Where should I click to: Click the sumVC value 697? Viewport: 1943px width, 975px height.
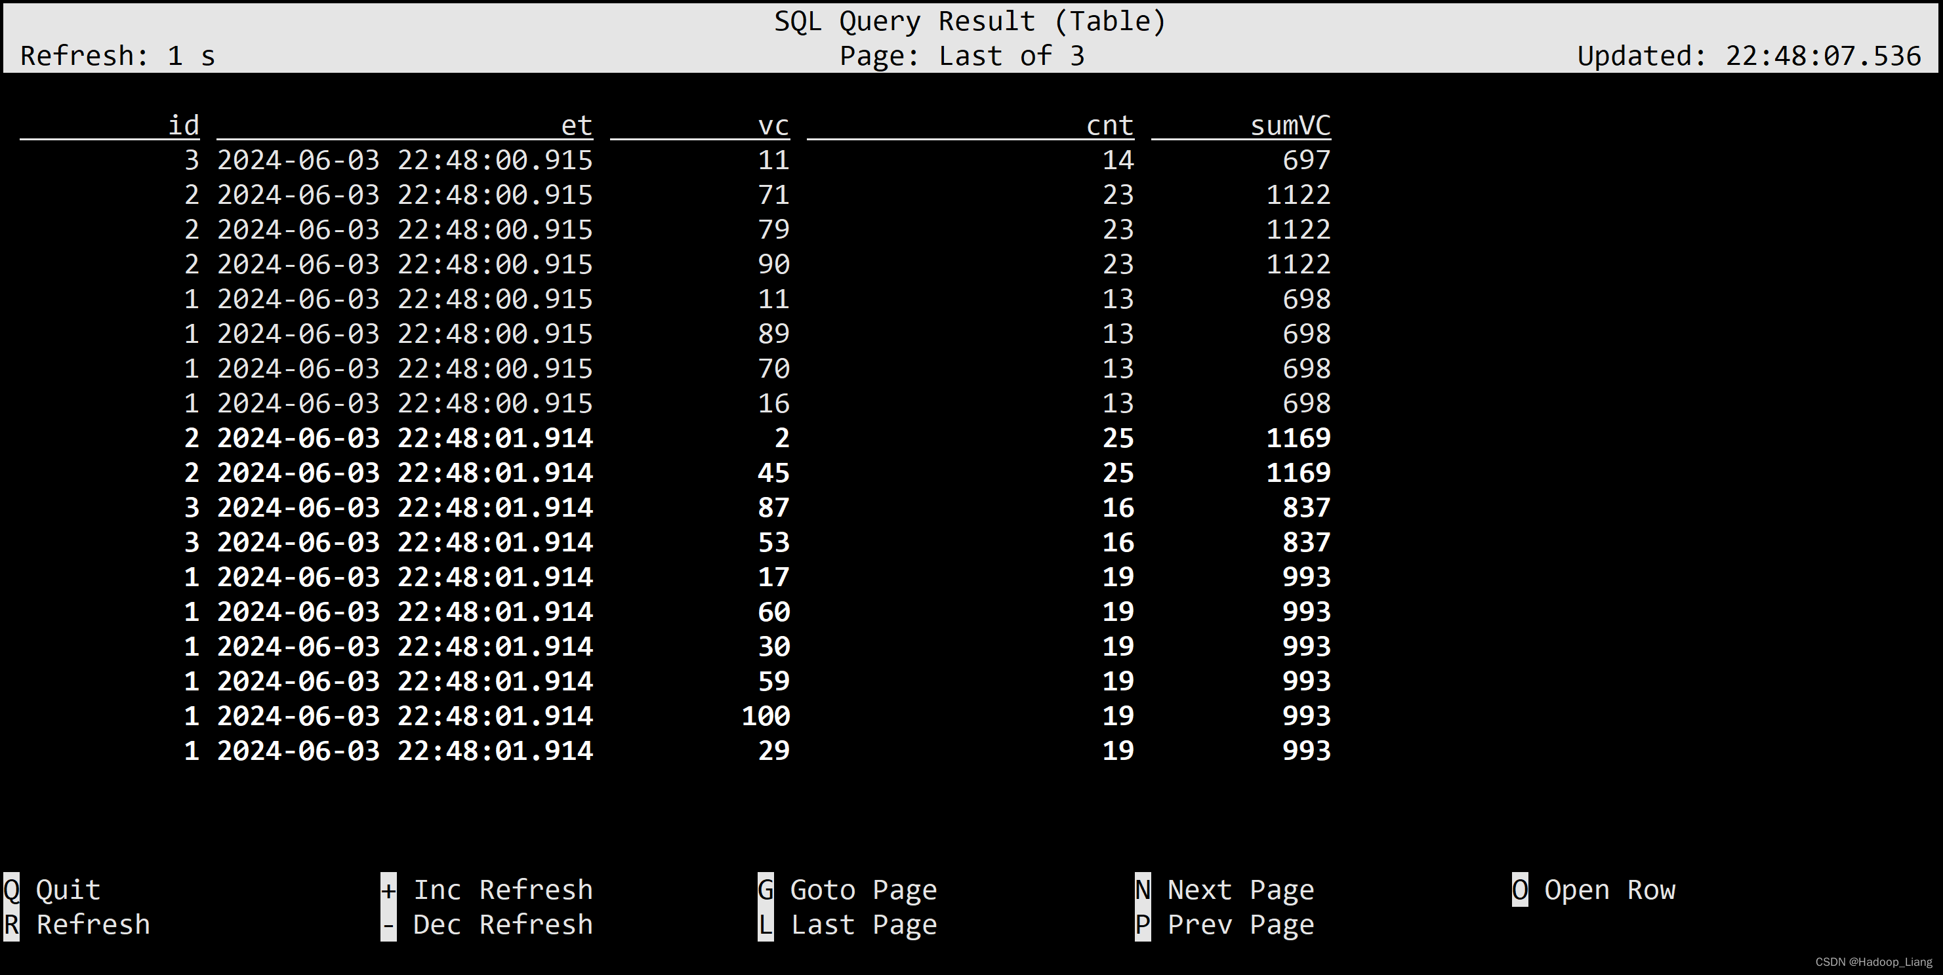pyautogui.click(x=1307, y=160)
